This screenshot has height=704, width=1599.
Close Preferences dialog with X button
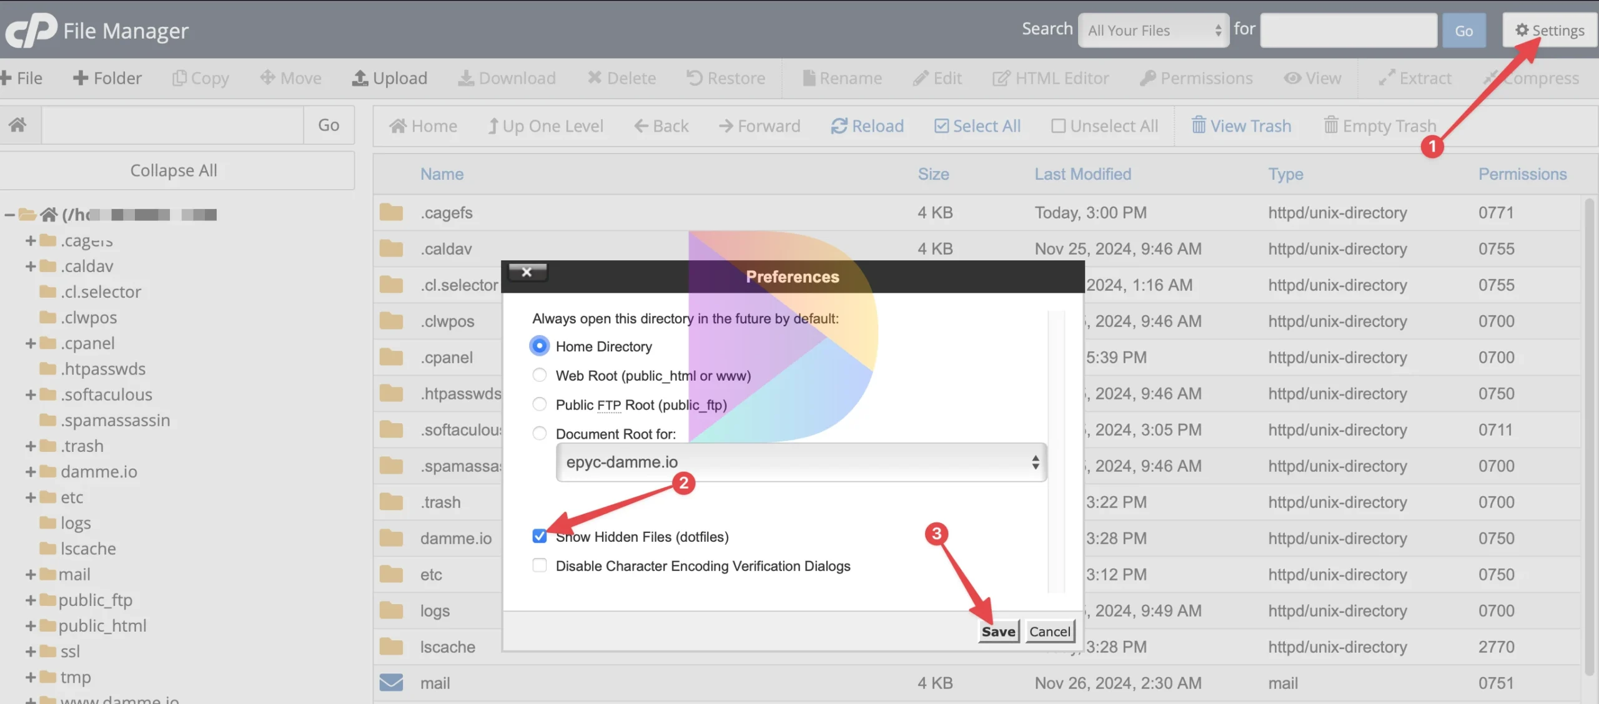click(x=527, y=271)
